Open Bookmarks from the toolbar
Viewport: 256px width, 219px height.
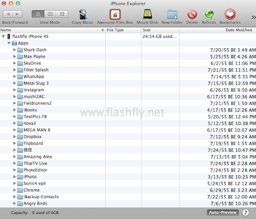coord(230,14)
